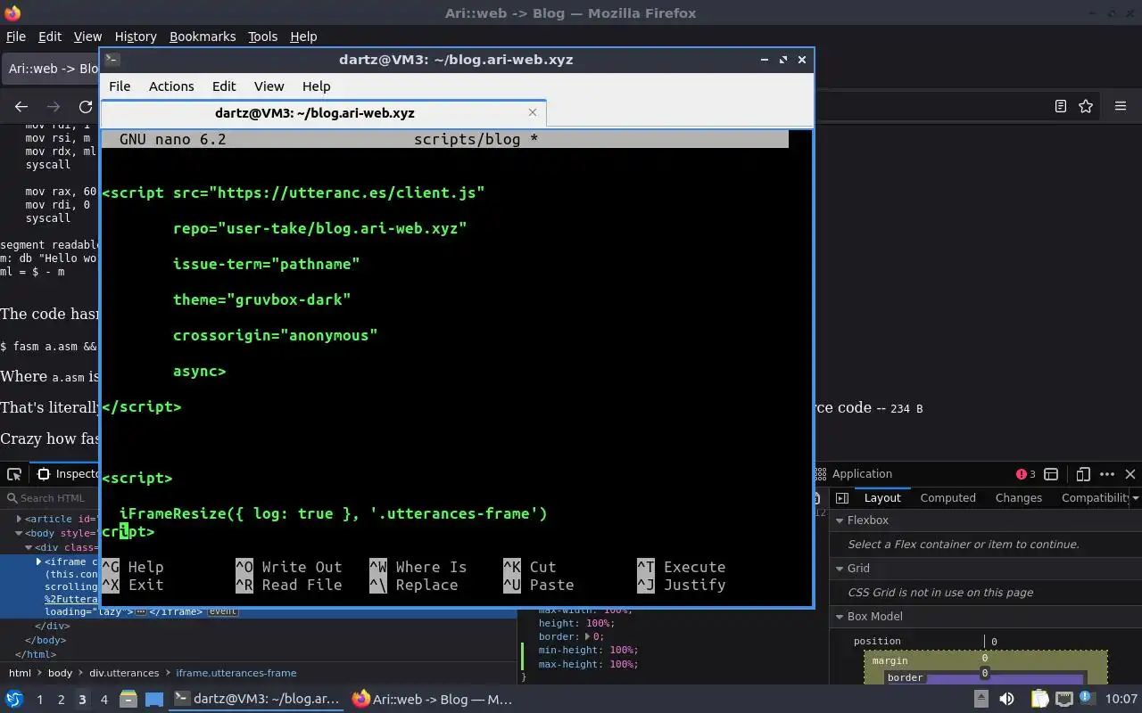Expand the article node in inspector
Screen dimensions: 1142x713
coord(19,519)
